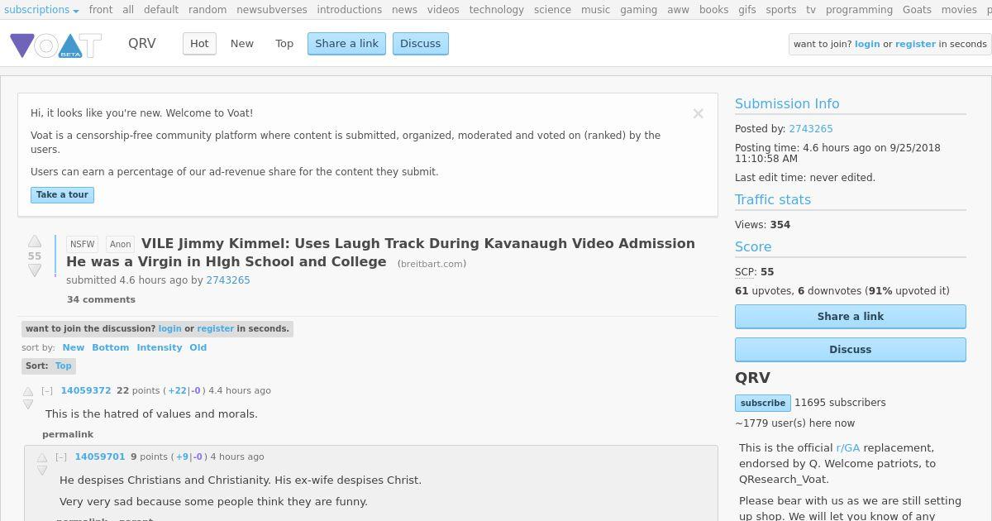Viewport: 992px width, 521px height.
Task: Close the welcome notice with X
Action: coord(698,114)
